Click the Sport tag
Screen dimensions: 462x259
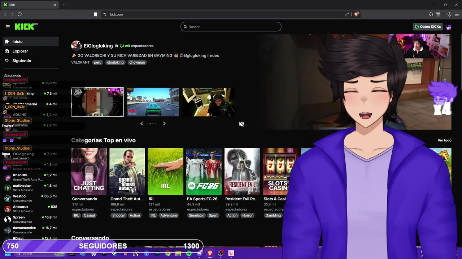pyautogui.click(x=213, y=215)
